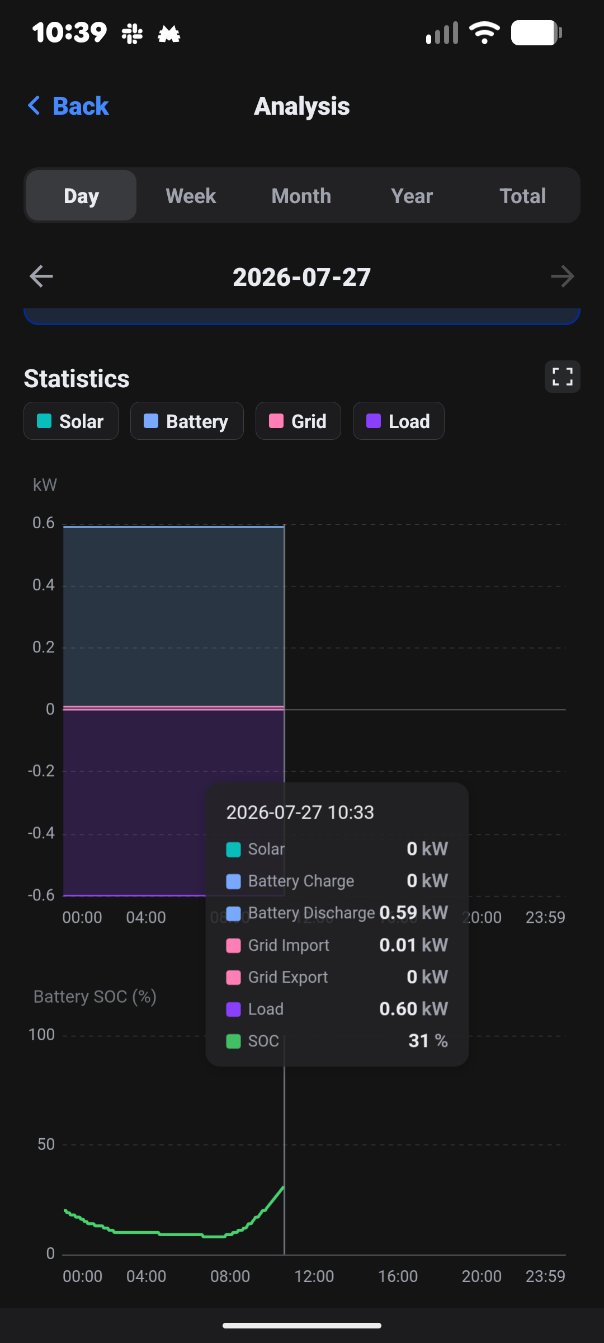Tap the Wi-Fi status icon
Screen dimensions: 604x1343
484,33
